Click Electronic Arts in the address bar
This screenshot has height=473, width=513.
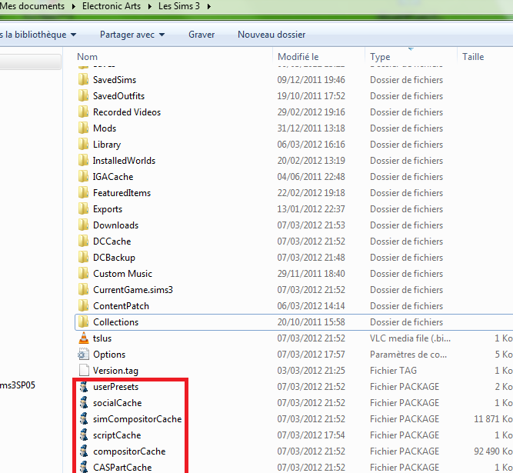[112, 6]
